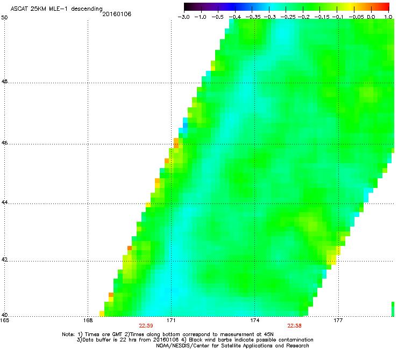Screen dimensions: 398x349
Task: Click the date 20160106 below the title
Action: tap(117, 14)
